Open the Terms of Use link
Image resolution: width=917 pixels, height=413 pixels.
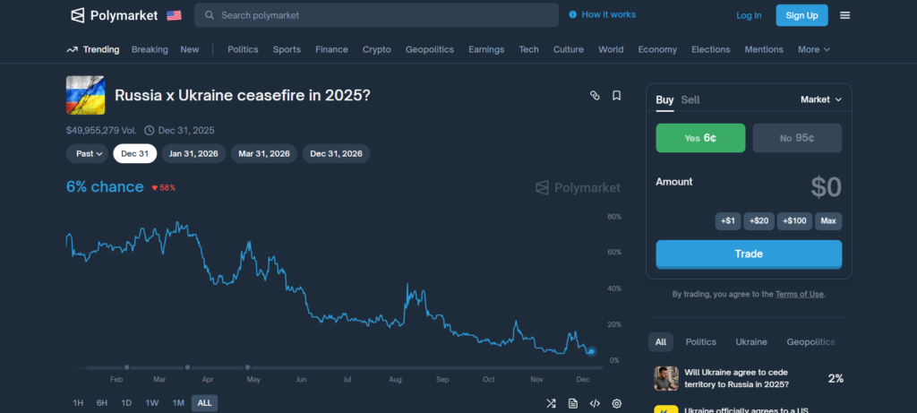click(799, 294)
